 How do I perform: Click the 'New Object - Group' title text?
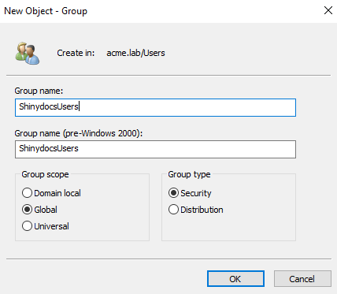(x=46, y=11)
